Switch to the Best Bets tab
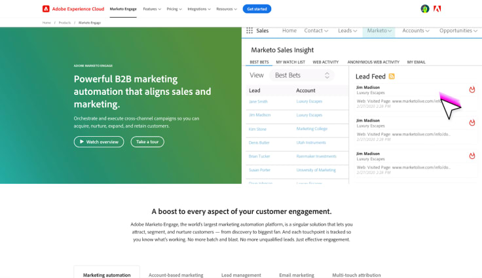482x278 pixels. [259, 62]
